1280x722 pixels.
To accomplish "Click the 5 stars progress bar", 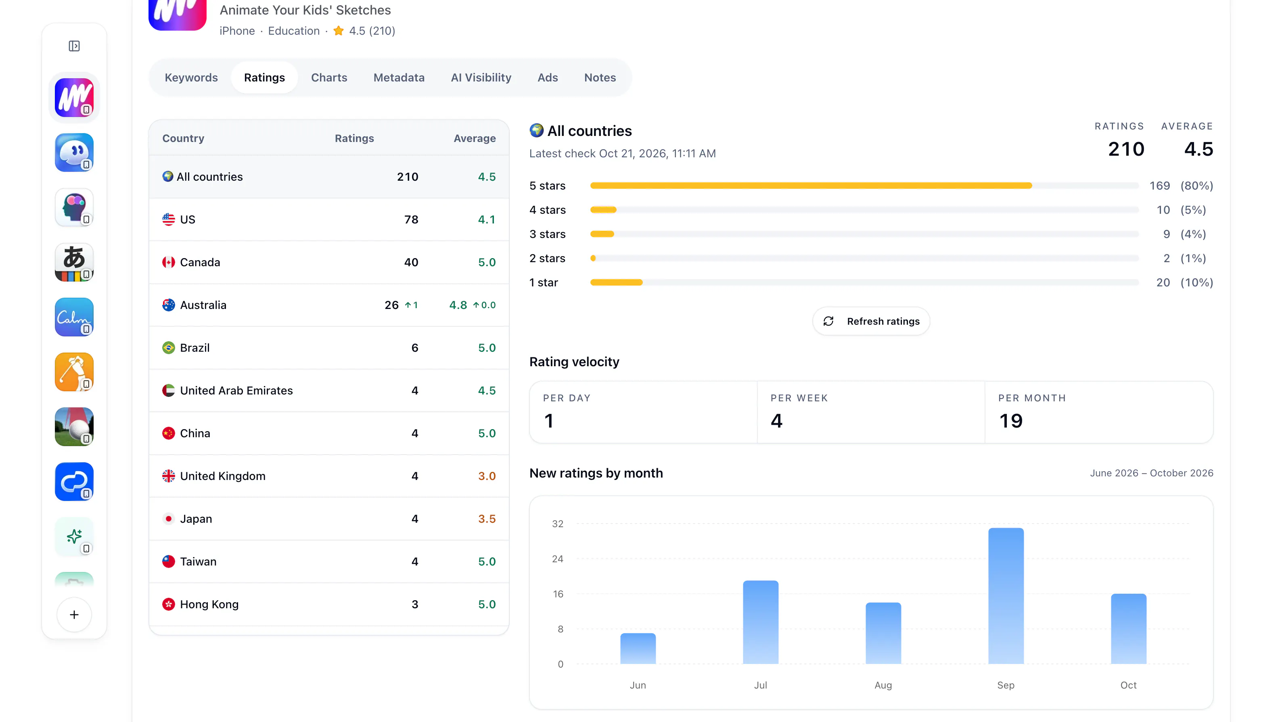I will (x=864, y=186).
